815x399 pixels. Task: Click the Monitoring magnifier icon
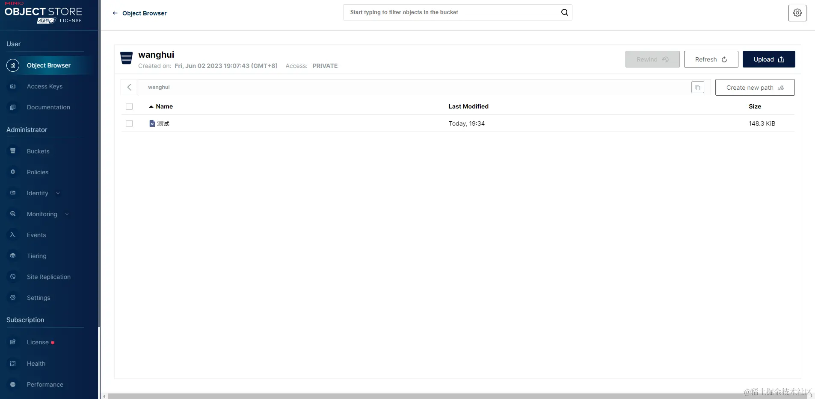(13, 214)
